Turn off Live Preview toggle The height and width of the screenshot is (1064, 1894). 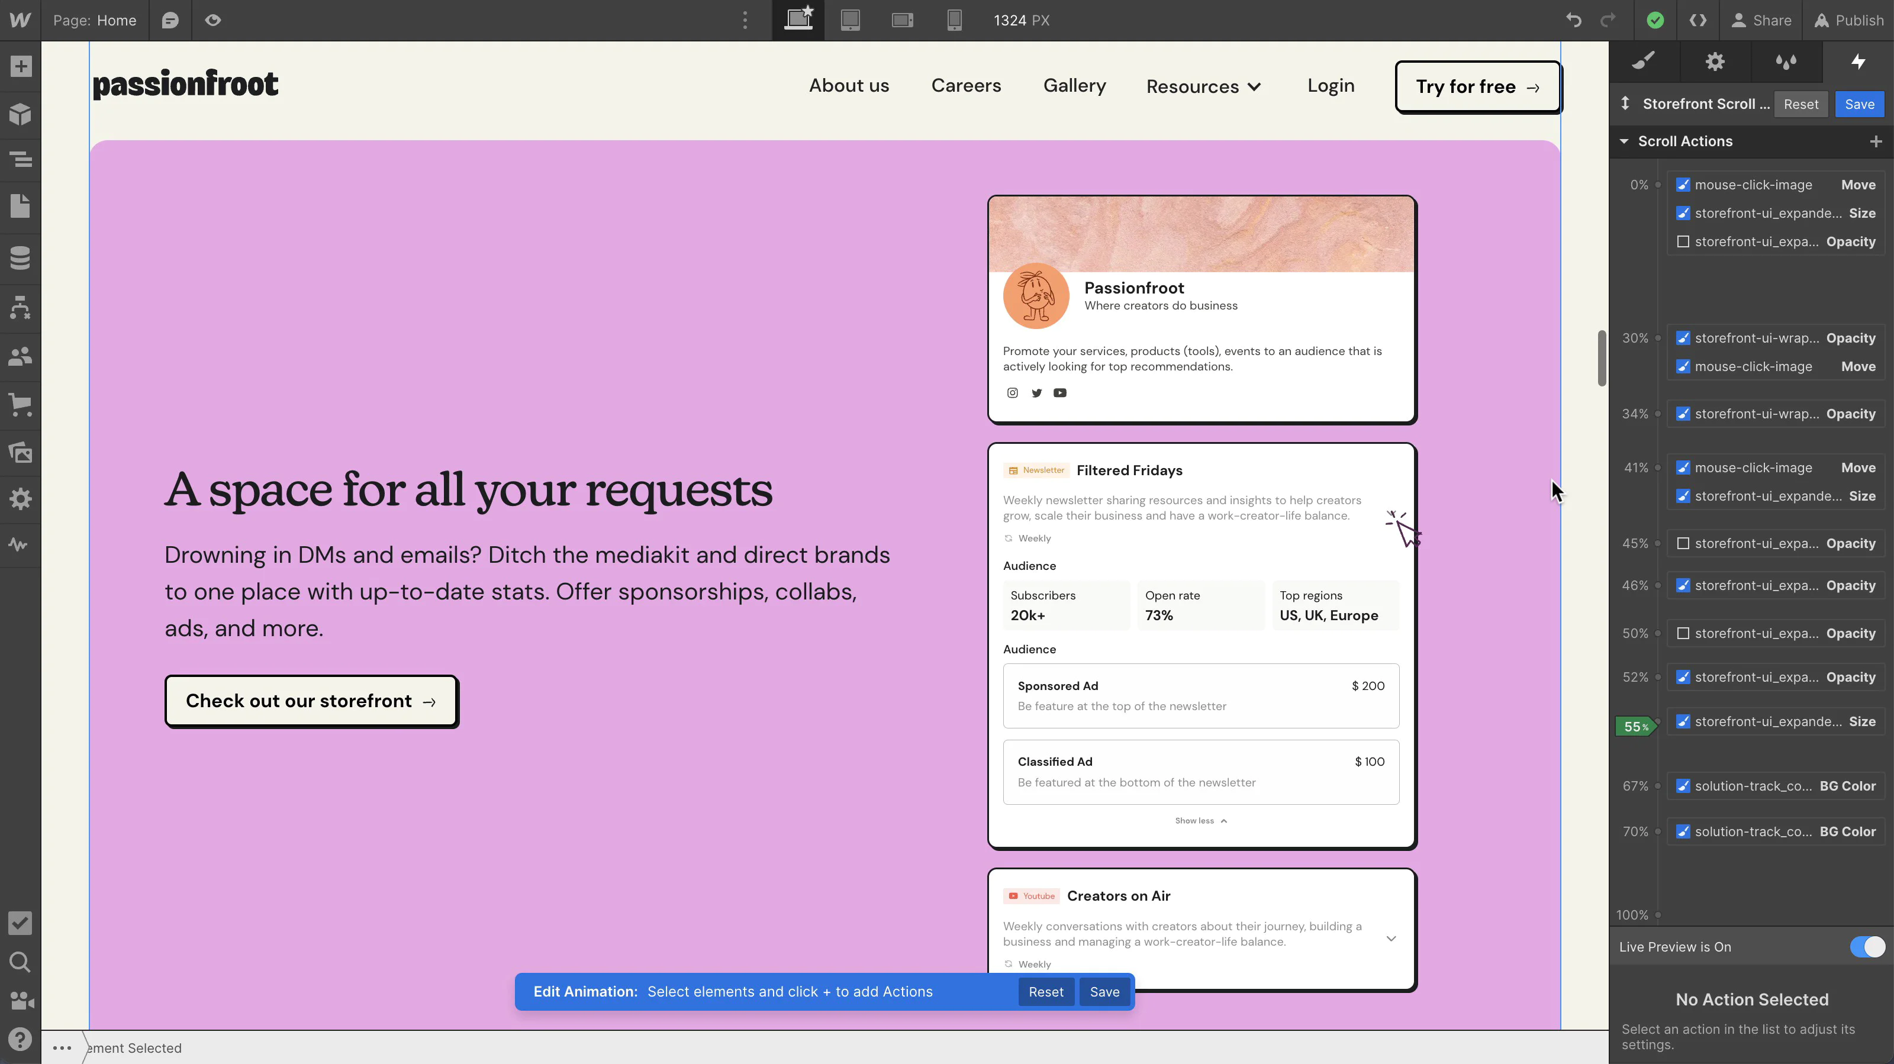coord(1867,947)
